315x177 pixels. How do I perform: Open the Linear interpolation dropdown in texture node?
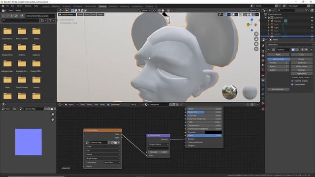click(x=103, y=147)
